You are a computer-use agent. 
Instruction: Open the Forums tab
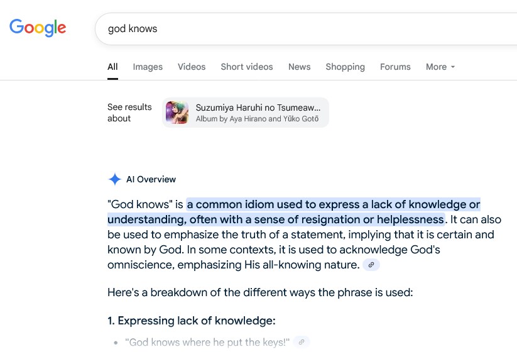395,67
